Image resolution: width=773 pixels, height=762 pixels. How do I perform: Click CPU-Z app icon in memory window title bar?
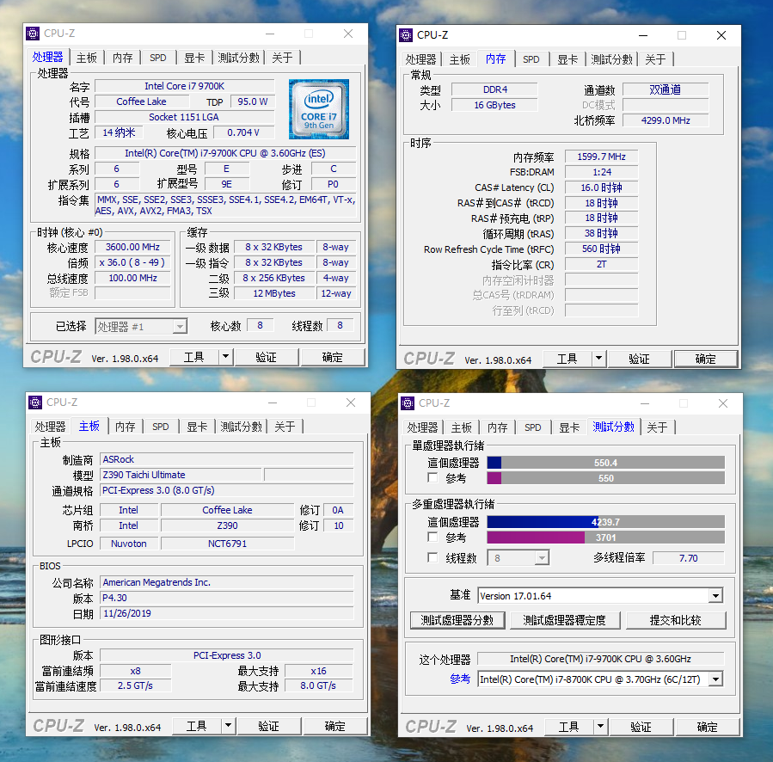click(406, 35)
